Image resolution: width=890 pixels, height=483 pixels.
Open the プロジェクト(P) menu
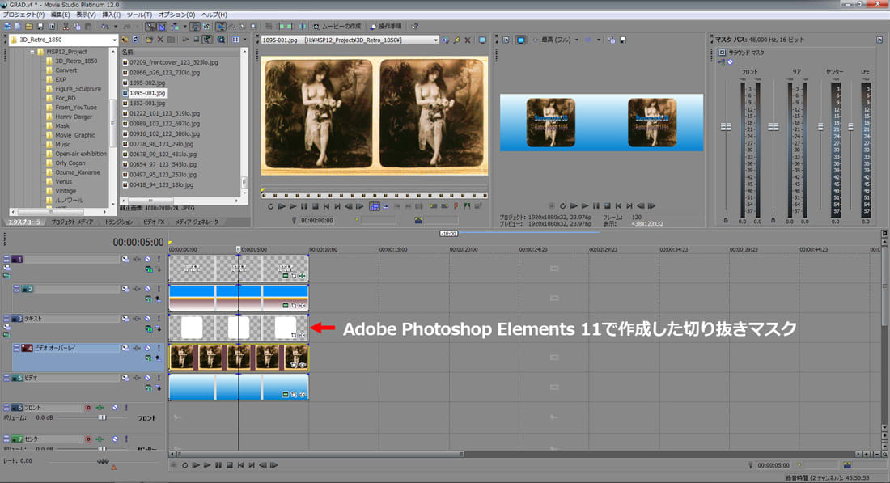click(23, 15)
